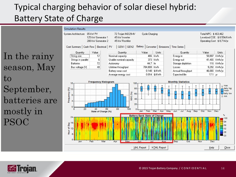This screenshot has width=236, height=177.
Task: Select the Energy in row
Action: click(199, 56)
